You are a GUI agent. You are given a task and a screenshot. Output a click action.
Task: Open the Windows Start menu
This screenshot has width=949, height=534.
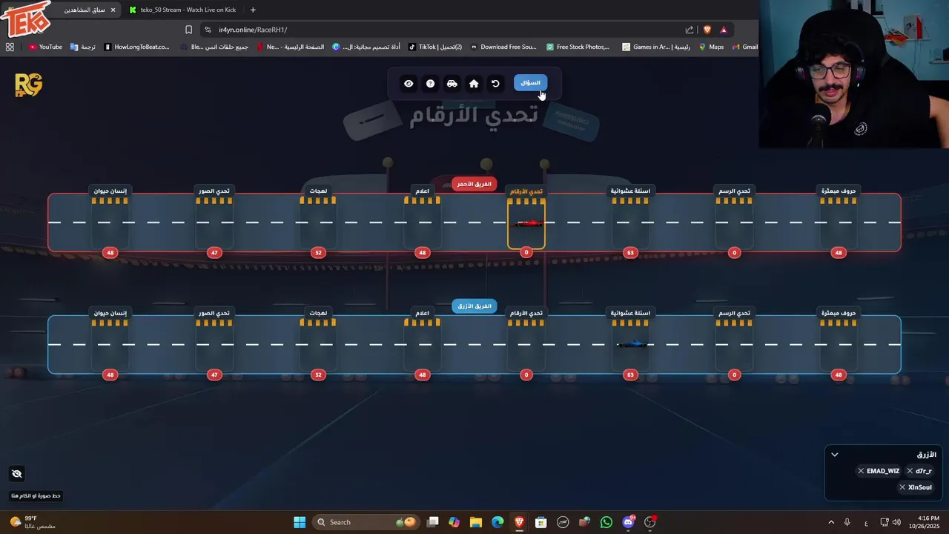click(x=300, y=522)
